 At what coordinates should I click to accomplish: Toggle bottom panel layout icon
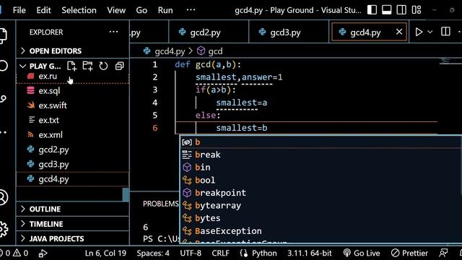pos(387,10)
